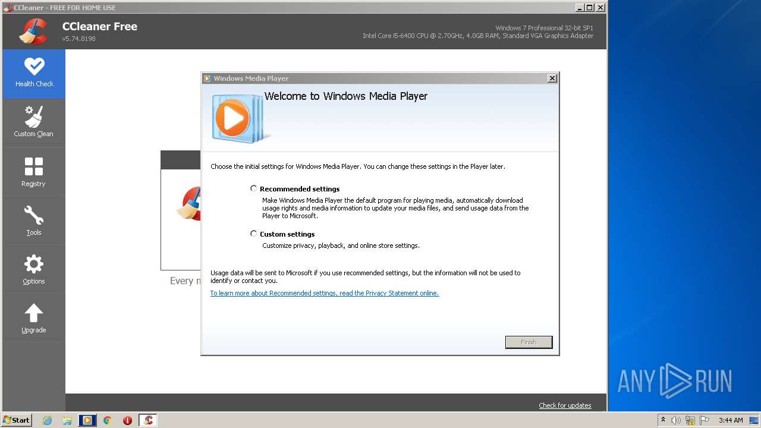Open Opera browser from the taskbar
The width and height of the screenshot is (761, 428).
point(127,420)
